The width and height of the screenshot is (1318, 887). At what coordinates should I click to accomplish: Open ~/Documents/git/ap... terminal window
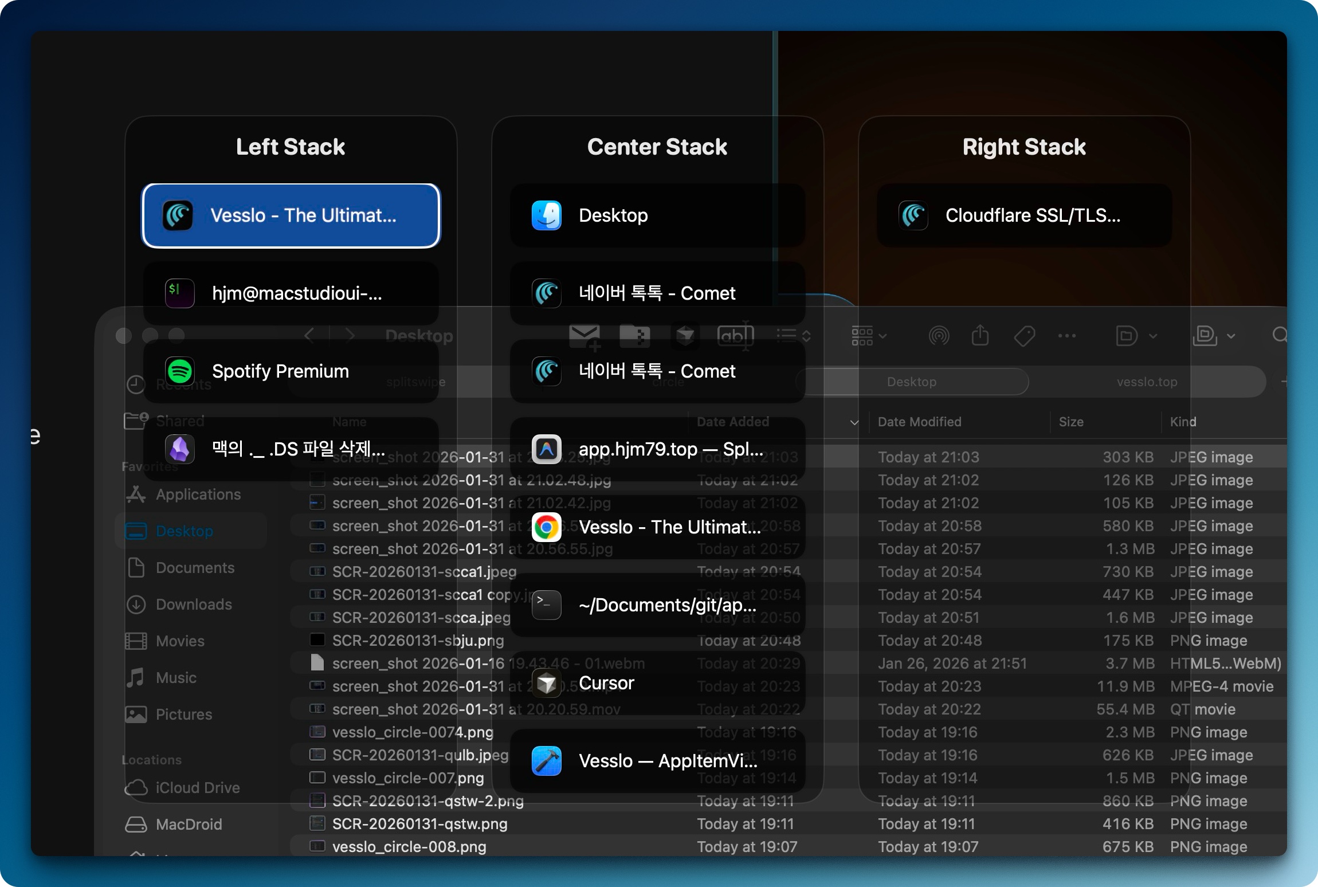tap(658, 605)
